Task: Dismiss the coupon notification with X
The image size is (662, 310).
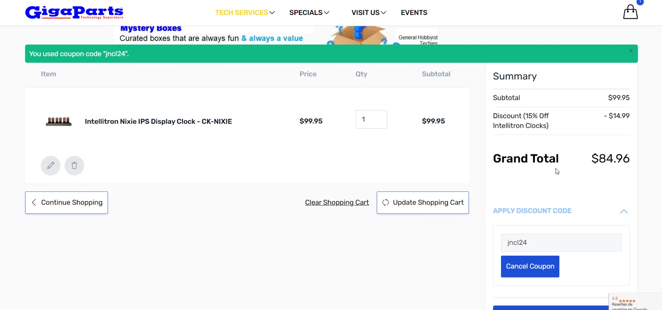Action: (631, 51)
